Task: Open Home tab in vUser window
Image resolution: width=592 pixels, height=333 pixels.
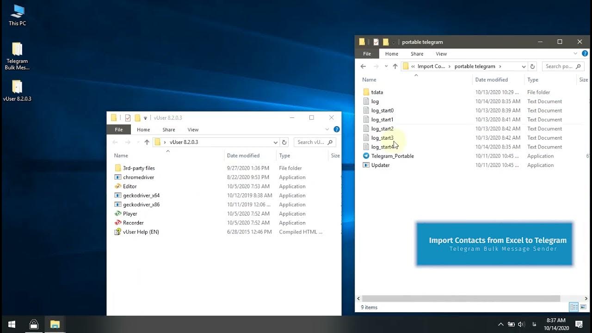Action: [143, 129]
